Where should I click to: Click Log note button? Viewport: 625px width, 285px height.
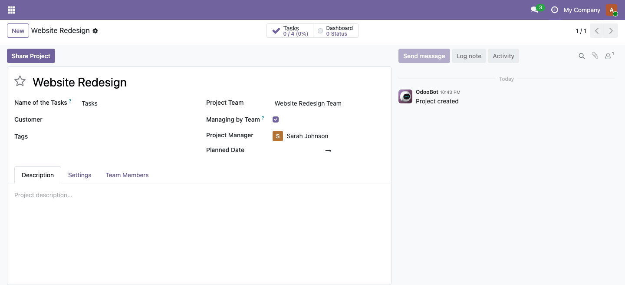click(x=469, y=56)
